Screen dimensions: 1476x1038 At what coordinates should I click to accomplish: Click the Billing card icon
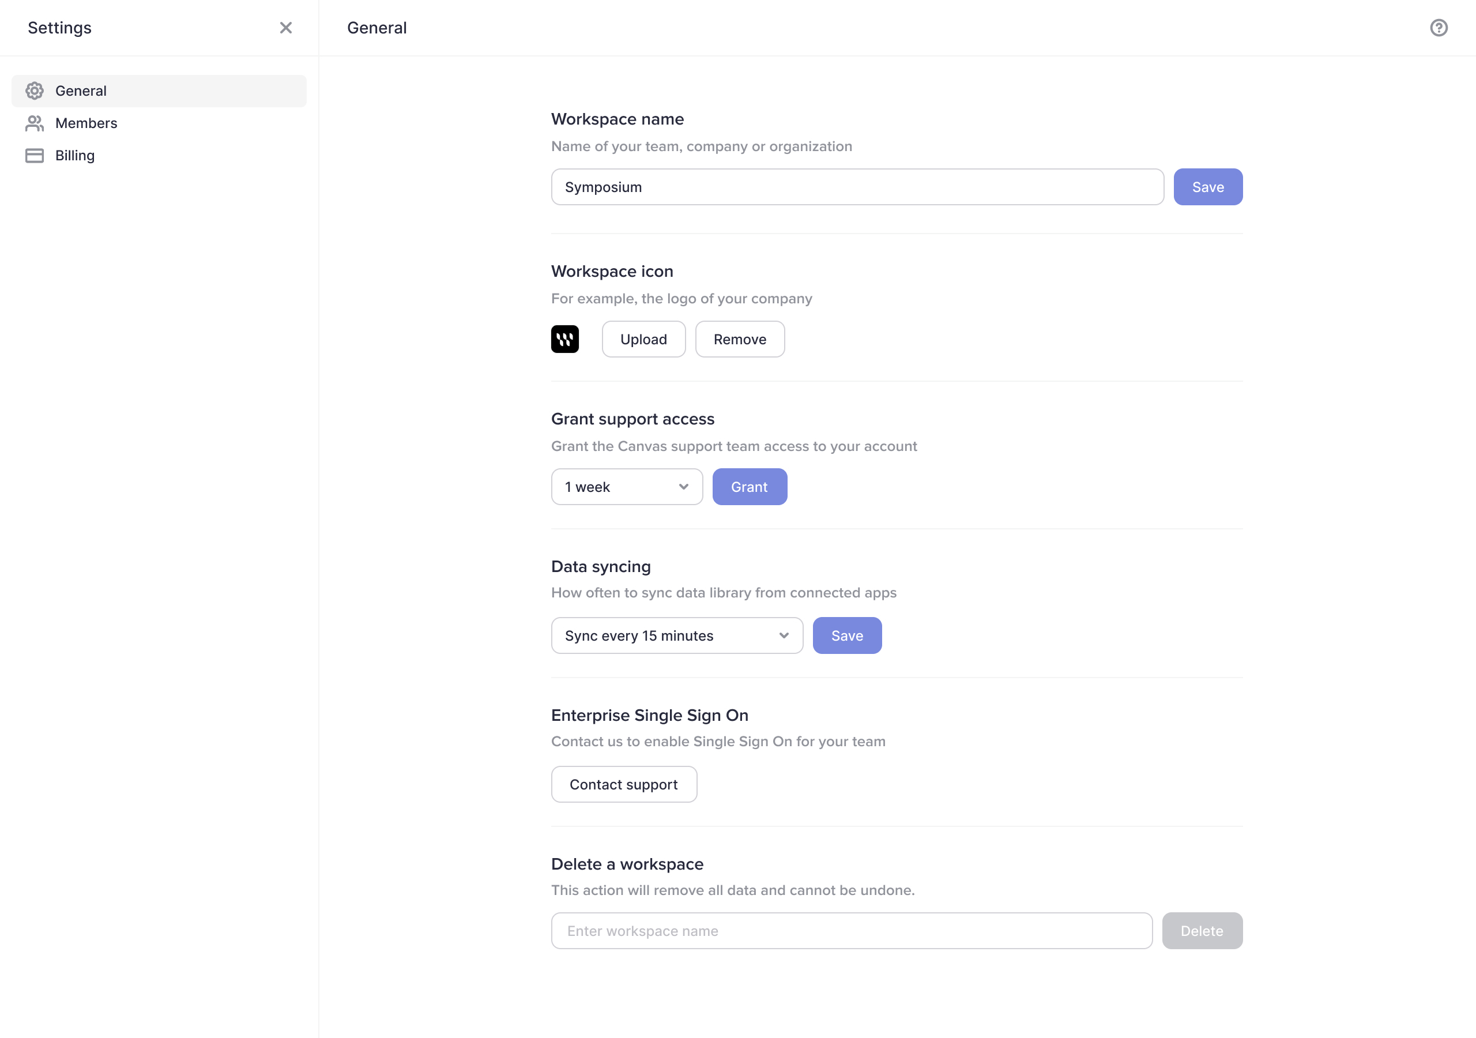click(x=35, y=156)
